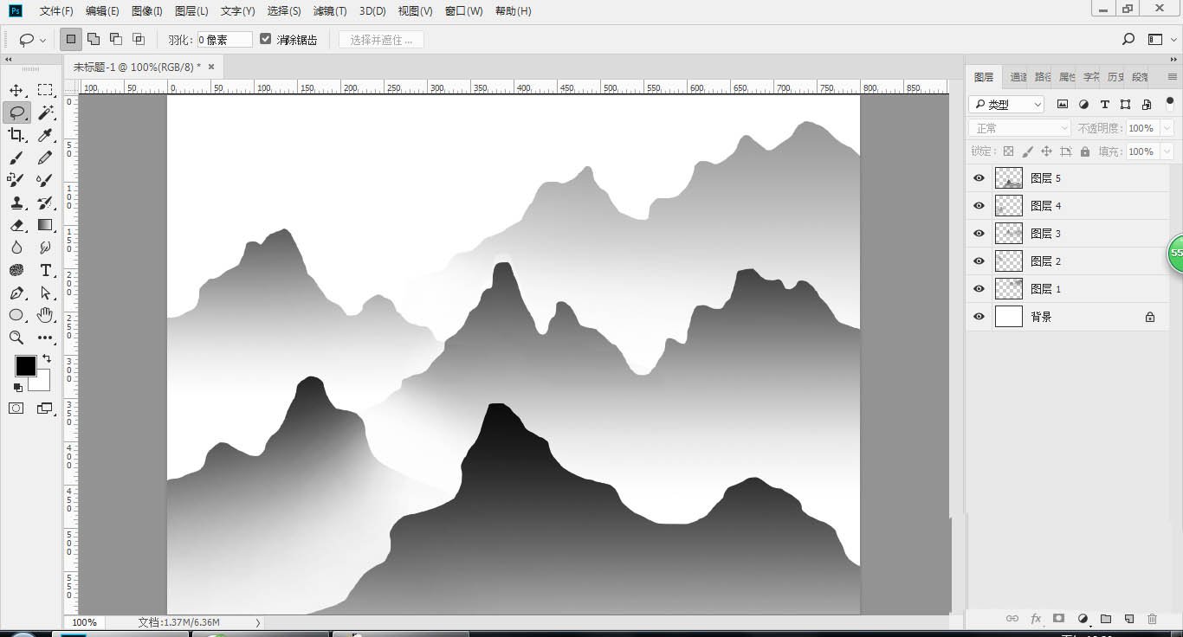Create a new layer in the Layers panel

click(x=1128, y=618)
